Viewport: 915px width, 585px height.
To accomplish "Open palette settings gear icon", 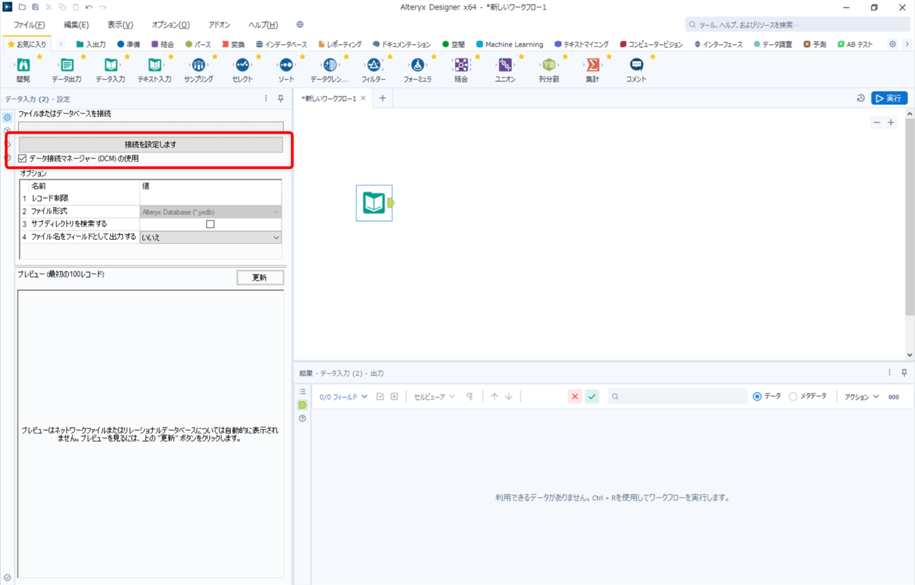I will click(x=893, y=44).
